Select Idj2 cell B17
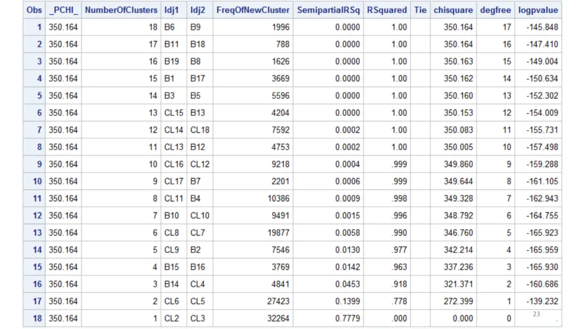585x329 pixels. (x=198, y=79)
